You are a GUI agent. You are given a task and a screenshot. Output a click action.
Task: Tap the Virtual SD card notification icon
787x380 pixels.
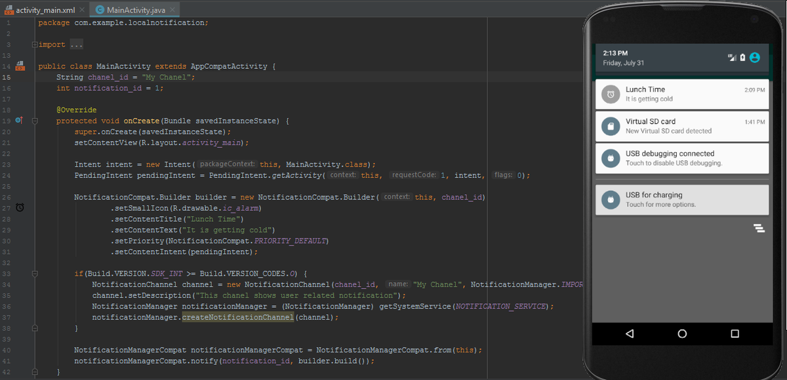(611, 126)
